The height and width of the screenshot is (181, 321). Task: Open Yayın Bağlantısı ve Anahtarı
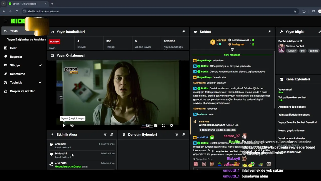(26, 39)
